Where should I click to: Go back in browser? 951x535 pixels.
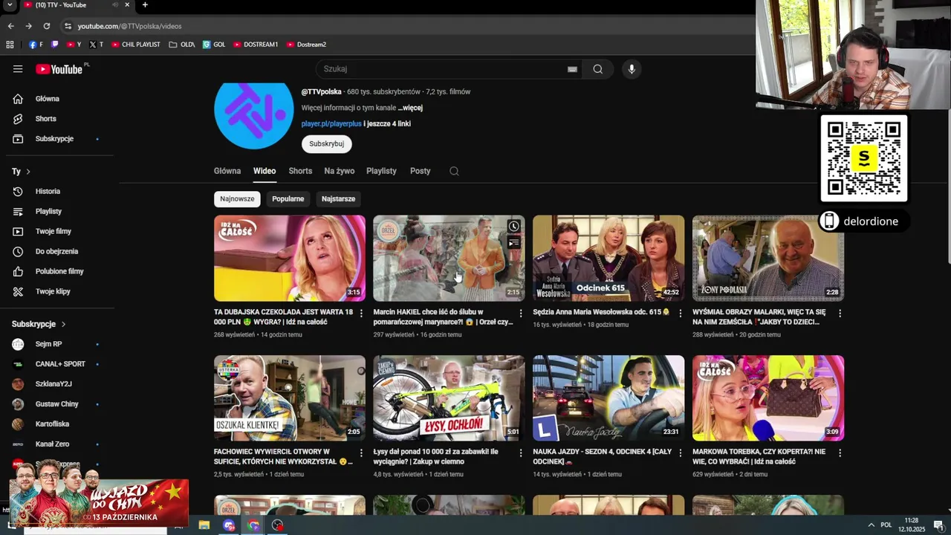click(10, 26)
